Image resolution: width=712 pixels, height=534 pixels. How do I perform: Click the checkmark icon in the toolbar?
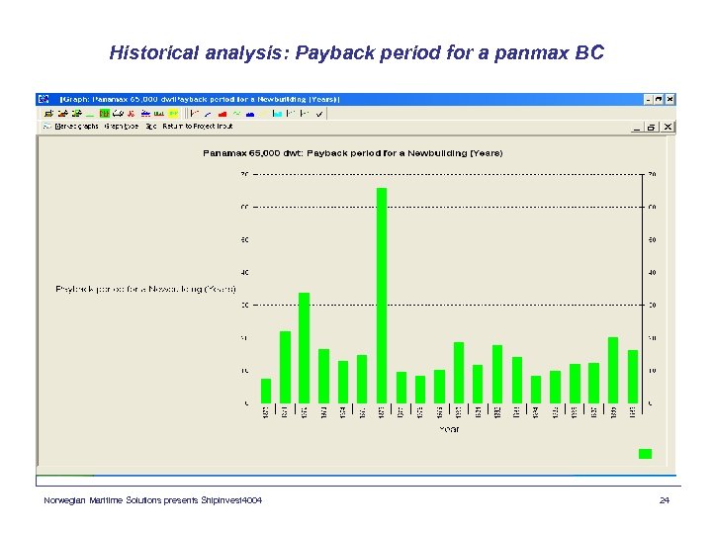point(319,114)
